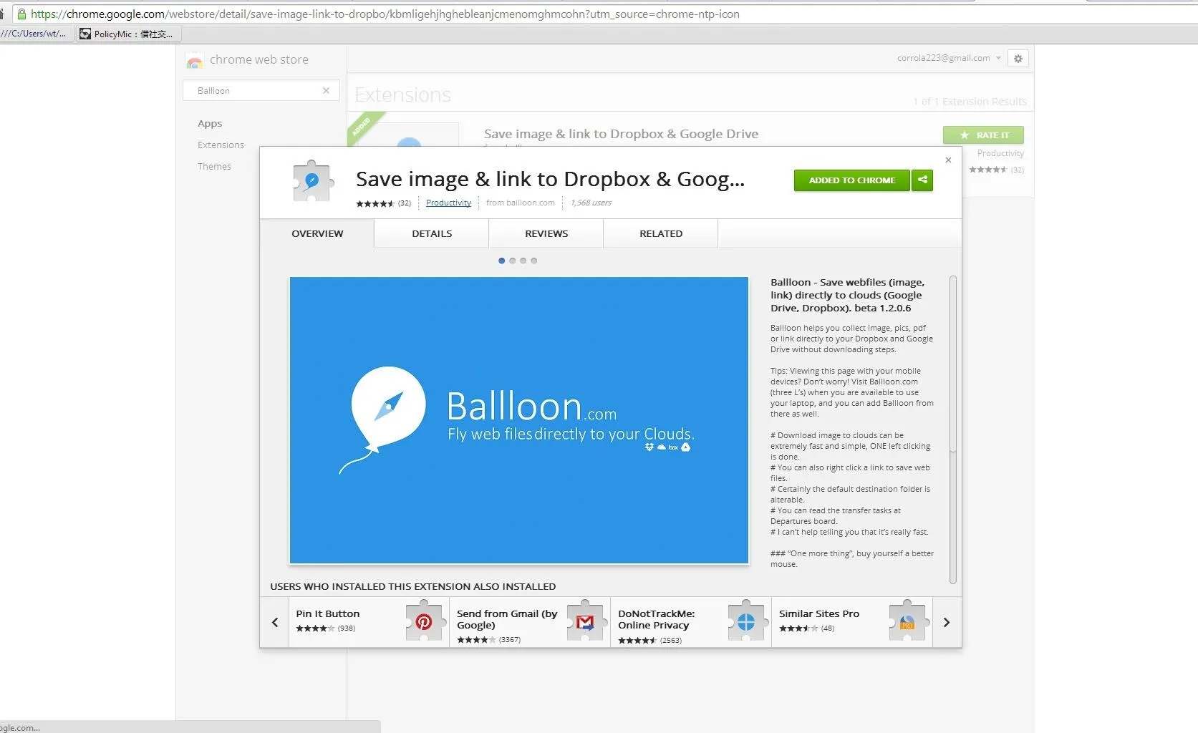
Task: Select the third screenshot carousel dot
Action: tap(523, 261)
